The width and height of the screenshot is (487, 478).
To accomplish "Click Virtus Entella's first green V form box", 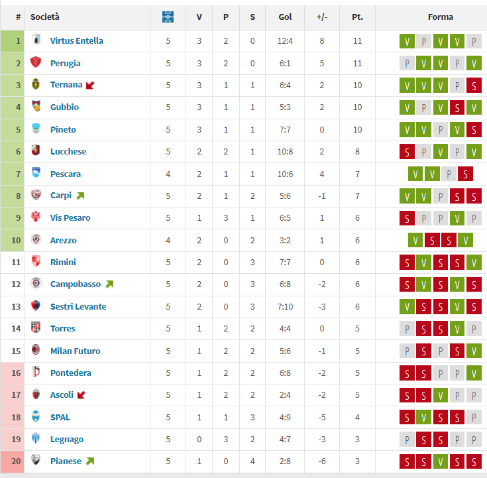I will pyautogui.click(x=407, y=41).
